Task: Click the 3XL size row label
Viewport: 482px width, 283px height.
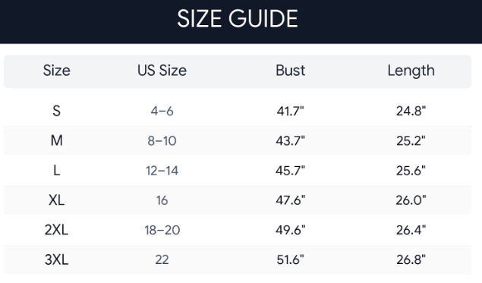Action: [57, 259]
